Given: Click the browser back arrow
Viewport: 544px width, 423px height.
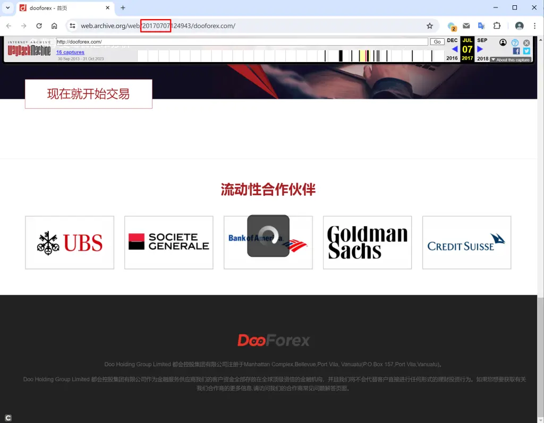Looking at the screenshot, I should coord(8,26).
